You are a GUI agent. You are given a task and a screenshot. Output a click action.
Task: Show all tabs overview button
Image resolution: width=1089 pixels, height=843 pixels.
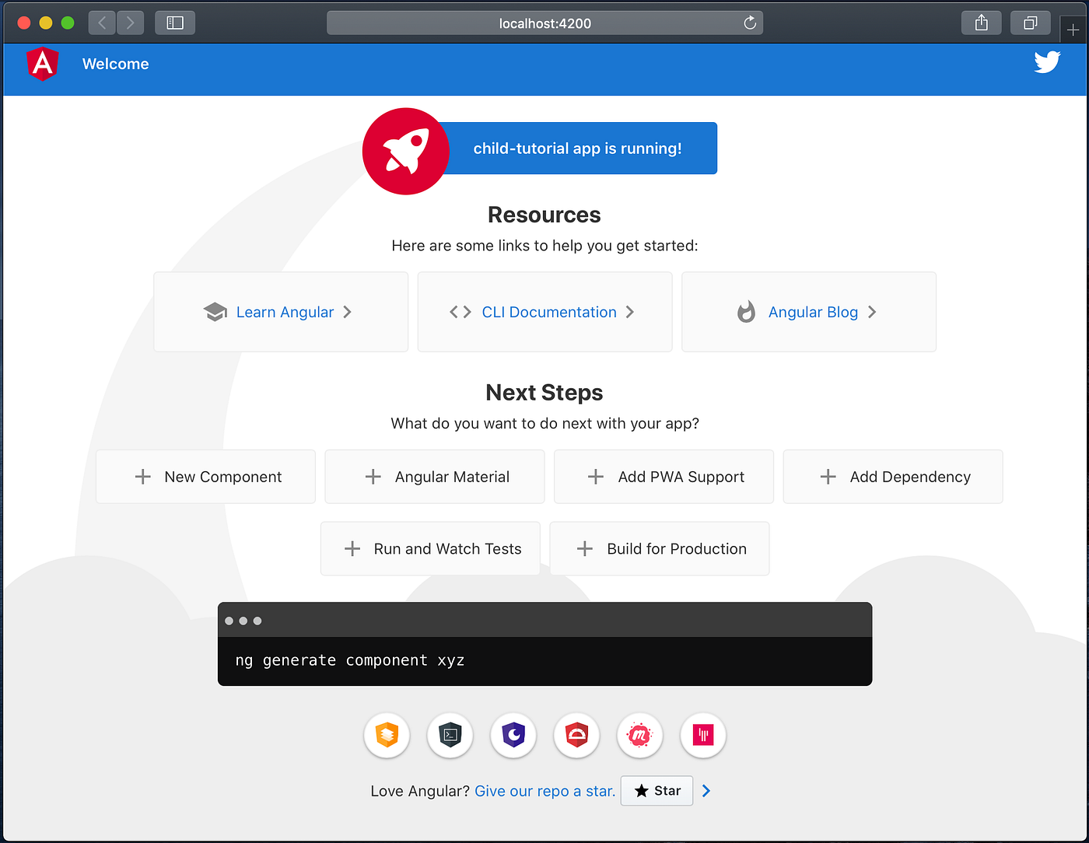tap(1030, 23)
